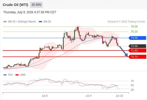The height and width of the screenshot is (100, 147).
Task: Click the Jul 9 axis date marker
Action: pos(88,96)
